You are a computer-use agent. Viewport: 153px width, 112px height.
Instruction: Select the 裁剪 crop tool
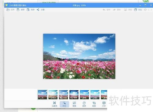click(94, 104)
